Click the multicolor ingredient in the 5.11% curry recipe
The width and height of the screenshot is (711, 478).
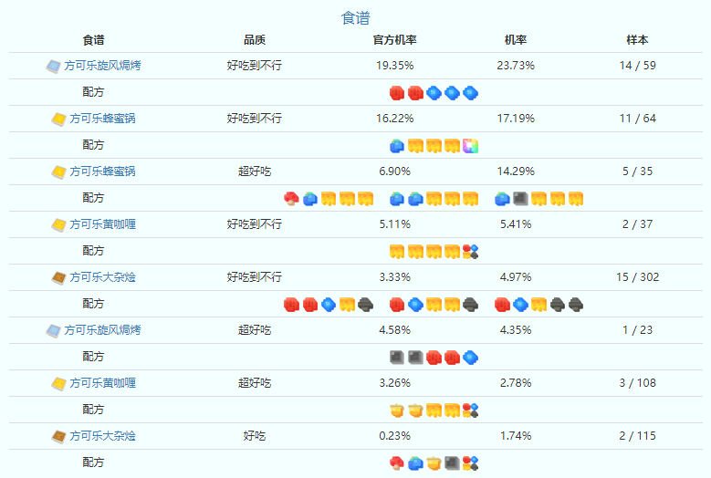click(x=470, y=252)
